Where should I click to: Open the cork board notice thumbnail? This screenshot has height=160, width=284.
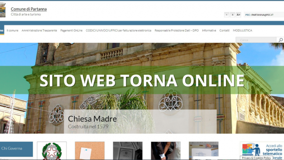pyautogui.click(x=90, y=151)
